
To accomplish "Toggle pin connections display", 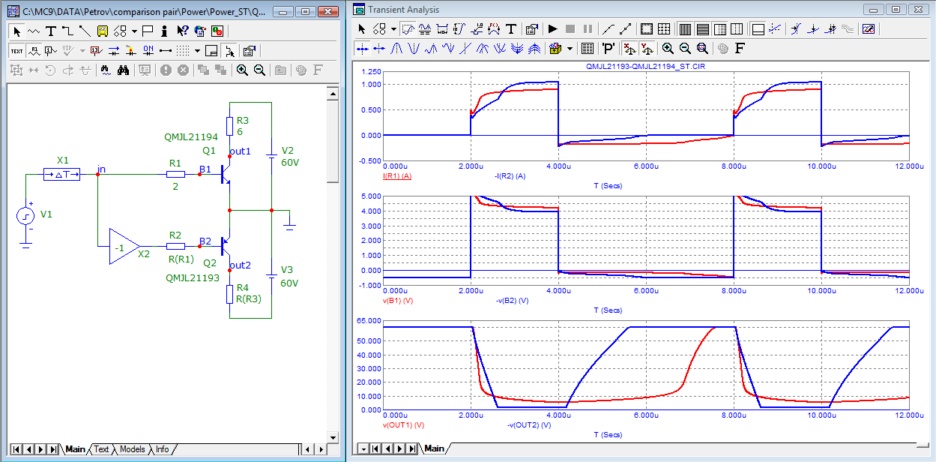I will (x=164, y=50).
